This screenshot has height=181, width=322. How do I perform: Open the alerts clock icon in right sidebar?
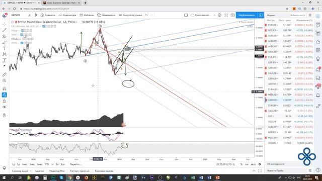click(x=318, y=25)
